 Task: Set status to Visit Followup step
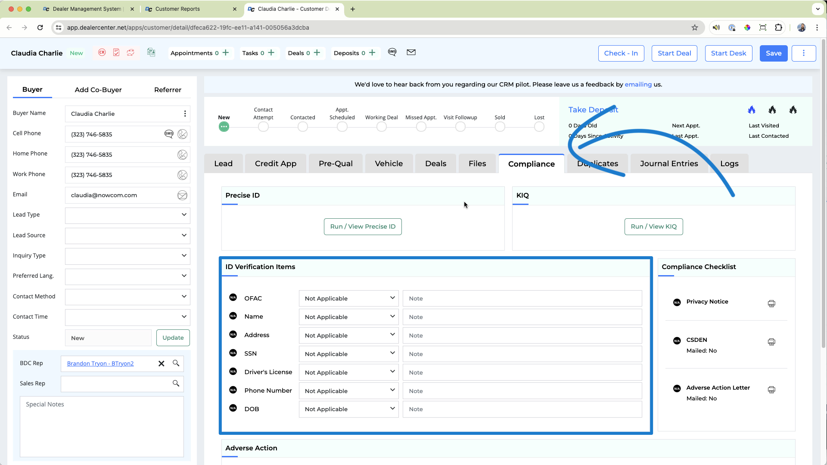pos(460,127)
